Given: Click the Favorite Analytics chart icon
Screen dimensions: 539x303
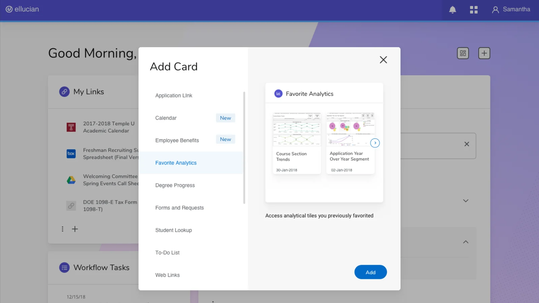Looking at the screenshot, I should tap(278, 94).
